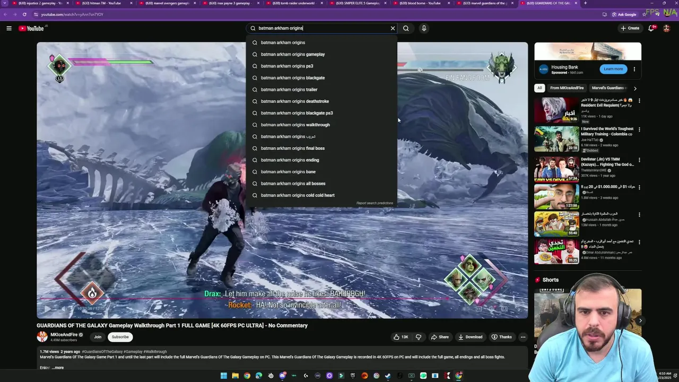
Task: Select suggestion 'batman arkham origins deathstroke'
Action: click(321, 101)
